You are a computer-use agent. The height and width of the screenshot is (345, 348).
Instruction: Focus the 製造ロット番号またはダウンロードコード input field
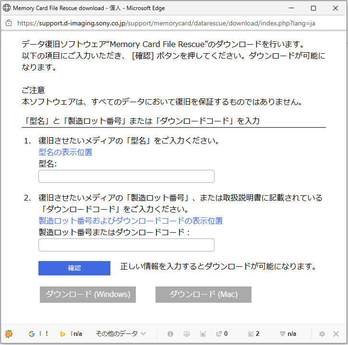point(126,245)
